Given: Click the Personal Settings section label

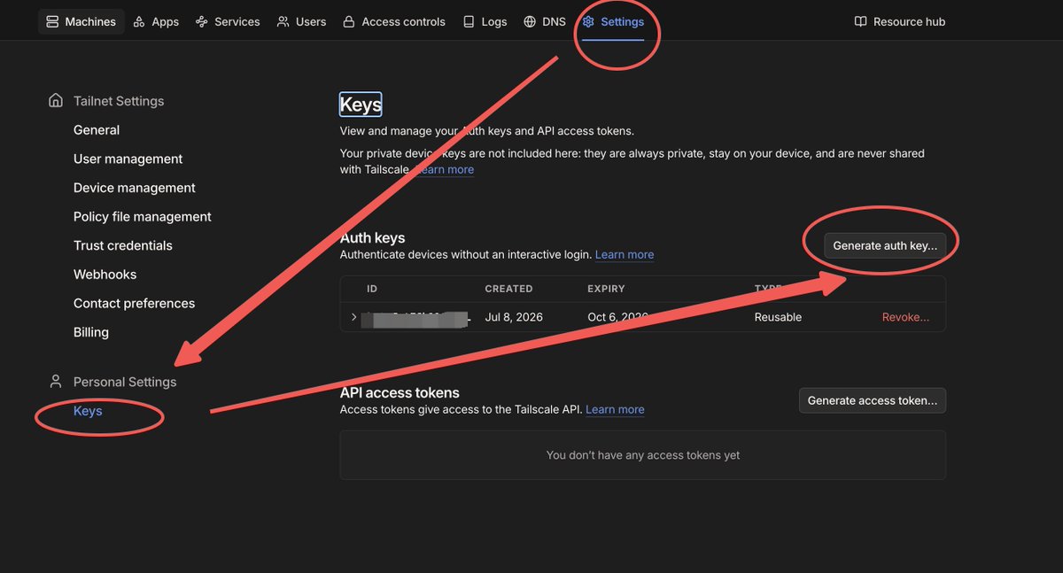Looking at the screenshot, I should pyautogui.click(x=125, y=382).
